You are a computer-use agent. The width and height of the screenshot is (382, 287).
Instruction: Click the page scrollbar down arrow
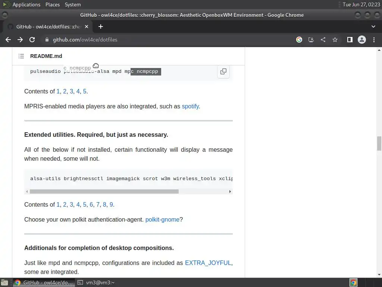379,275
